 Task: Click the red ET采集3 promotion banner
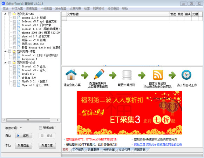(x=129, y=113)
